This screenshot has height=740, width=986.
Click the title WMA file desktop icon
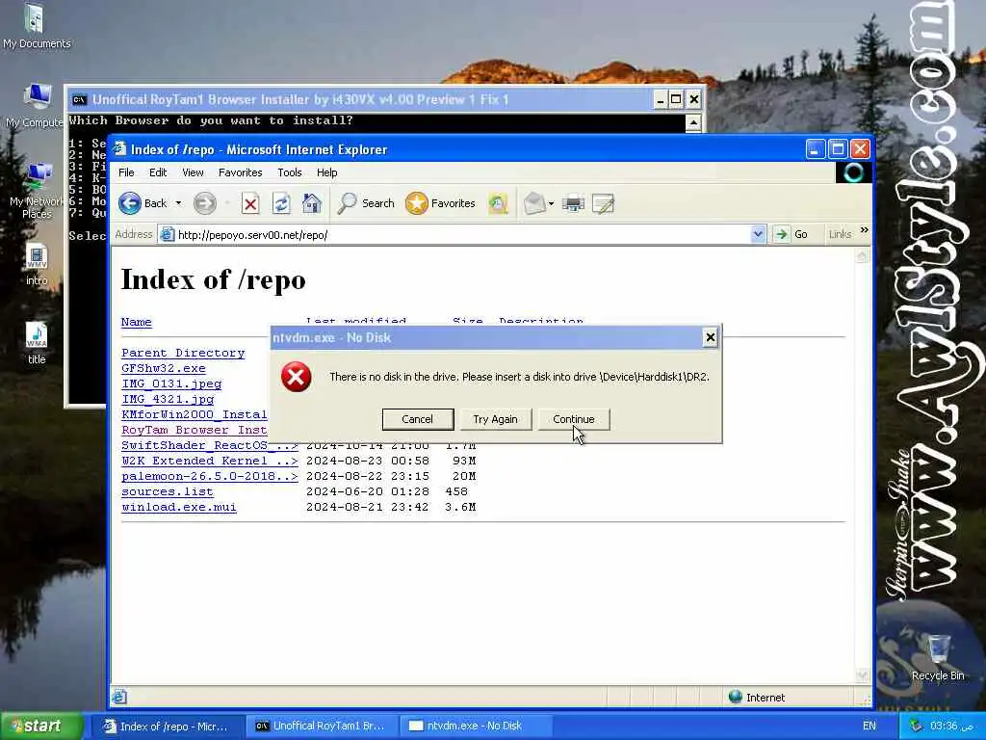tap(37, 343)
